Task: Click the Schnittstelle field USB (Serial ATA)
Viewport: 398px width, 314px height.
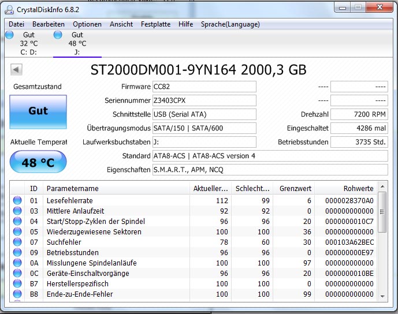Action: tap(204, 114)
